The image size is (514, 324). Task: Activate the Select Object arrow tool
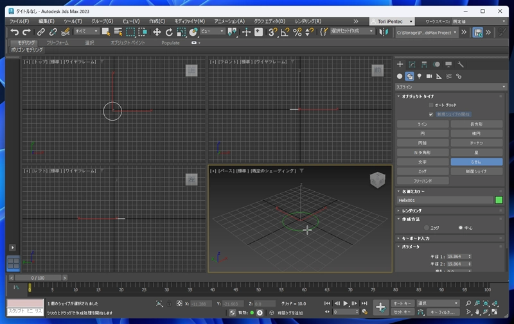click(x=106, y=31)
